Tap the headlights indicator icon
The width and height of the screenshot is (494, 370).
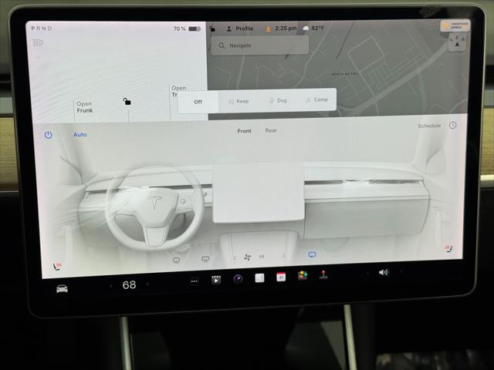(38, 42)
